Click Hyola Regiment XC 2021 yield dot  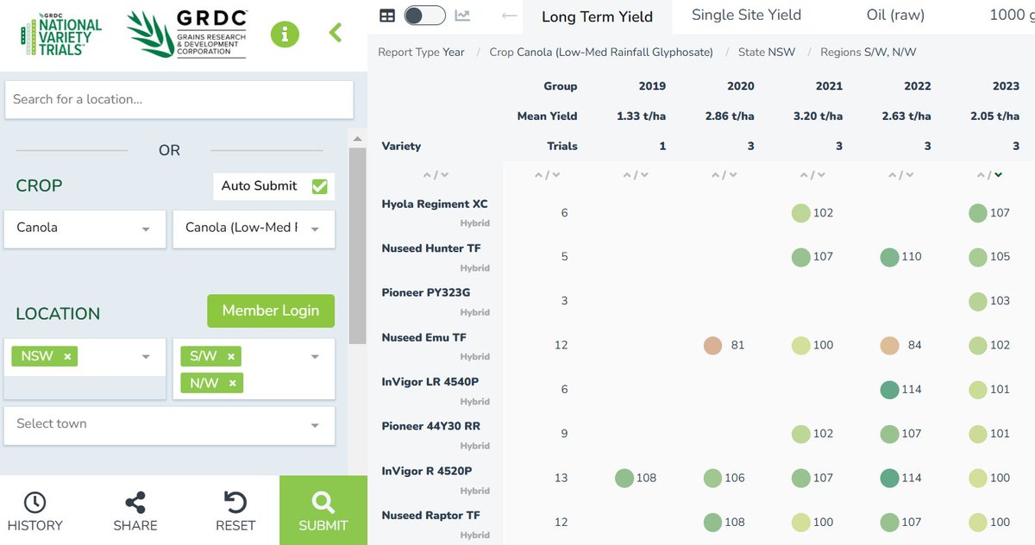pos(801,213)
